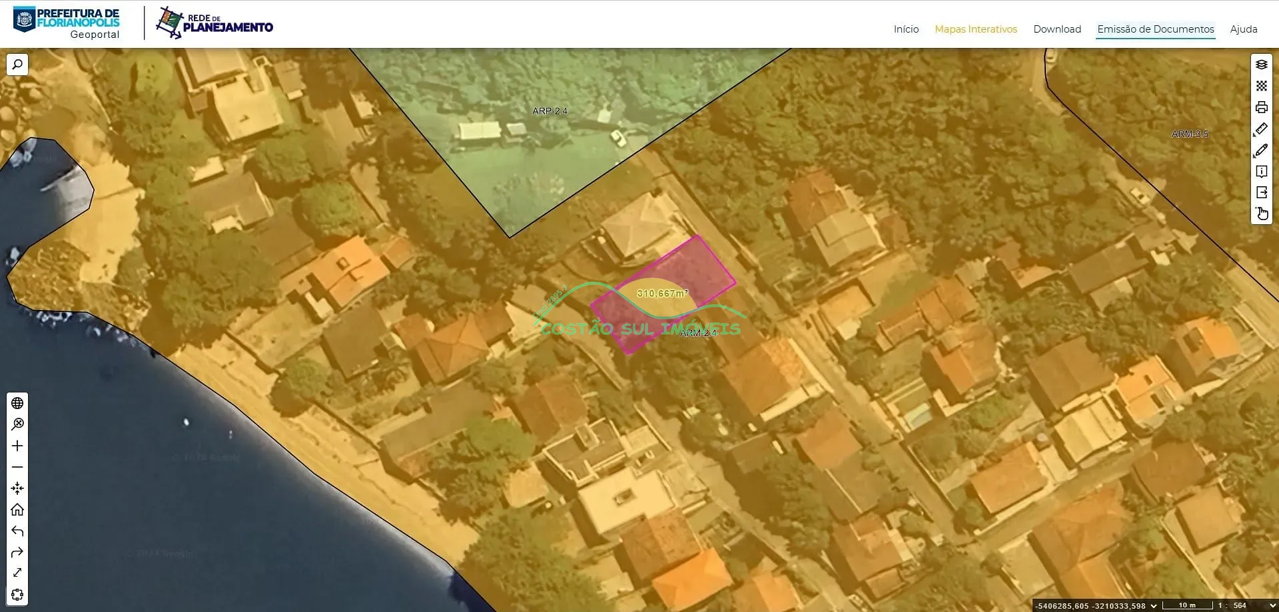Select the pencil drawing tool

pos(1262,150)
